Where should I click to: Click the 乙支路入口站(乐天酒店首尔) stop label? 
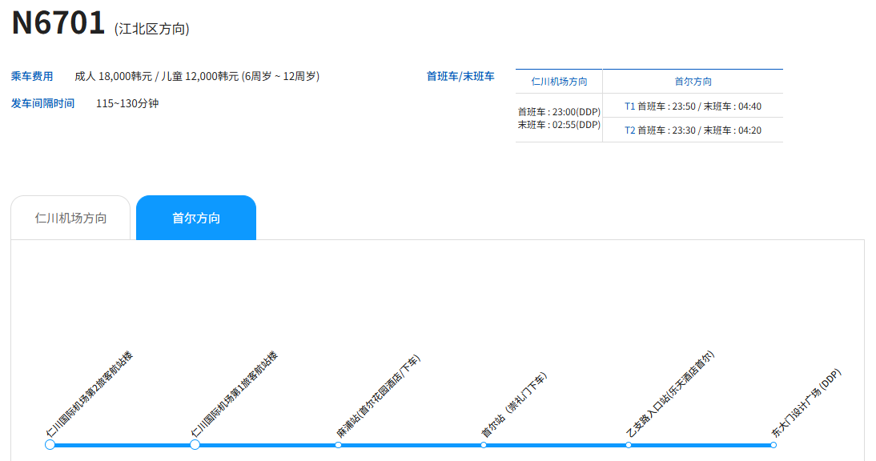(669, 395)
